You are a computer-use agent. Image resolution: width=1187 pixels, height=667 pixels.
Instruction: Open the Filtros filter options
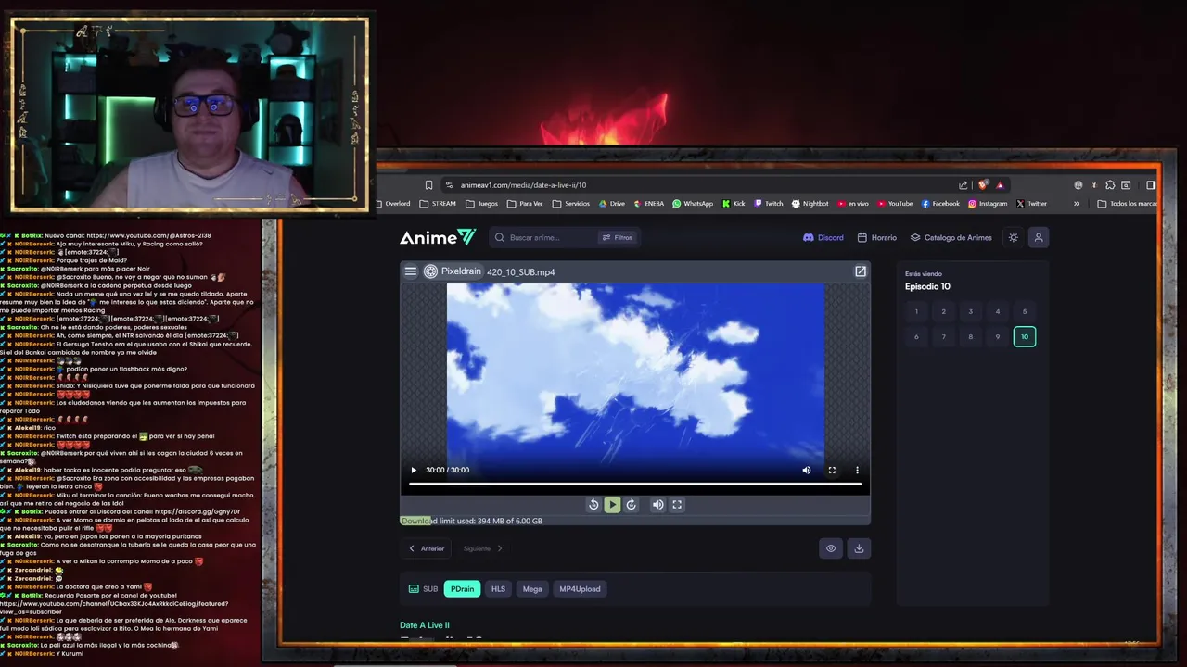[618, 237]
